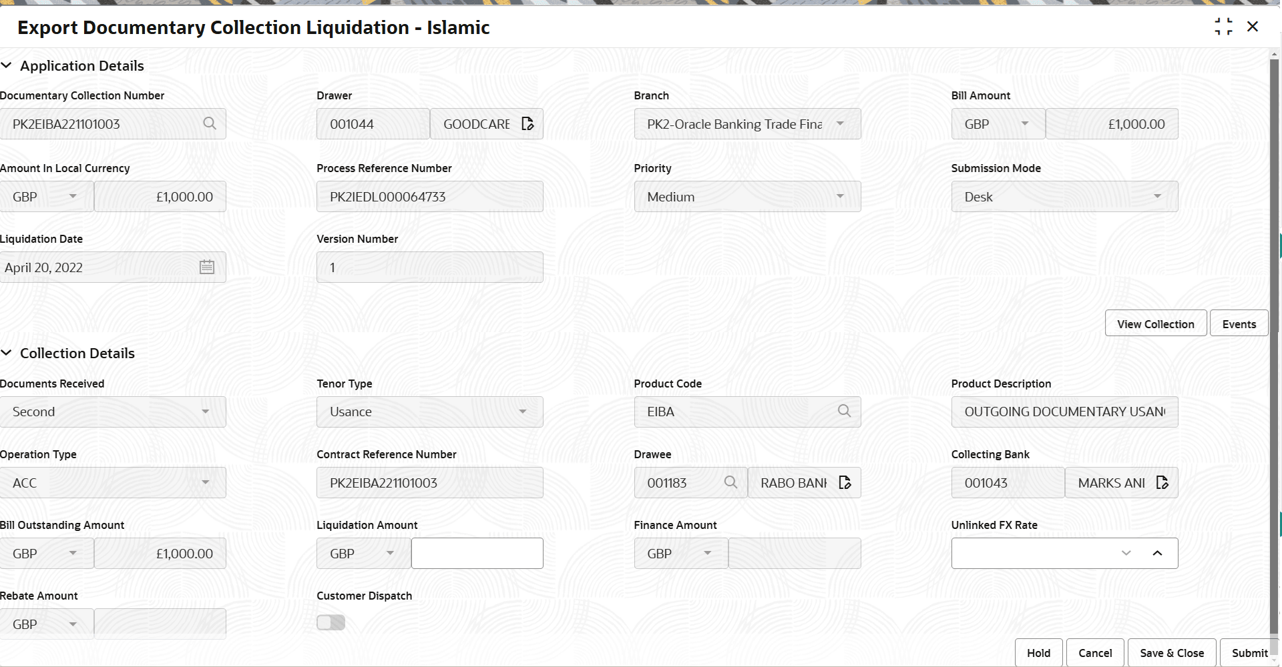Collapse the Collection Details section
Viewport: 1282px width, 667px height.
tap(7, 353)
